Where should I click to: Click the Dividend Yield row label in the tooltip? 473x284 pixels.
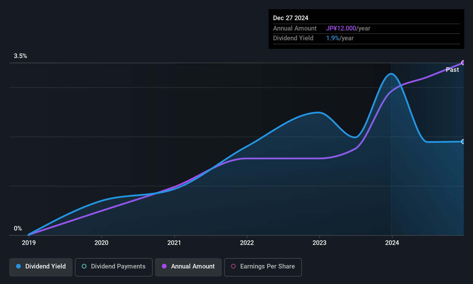tap(293, 38)
